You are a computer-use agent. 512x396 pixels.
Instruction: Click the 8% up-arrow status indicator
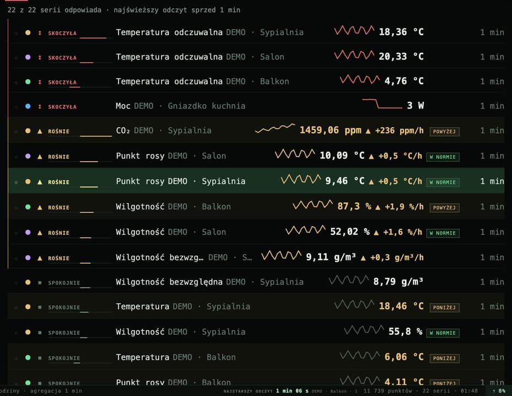click(x=499, y=391)
